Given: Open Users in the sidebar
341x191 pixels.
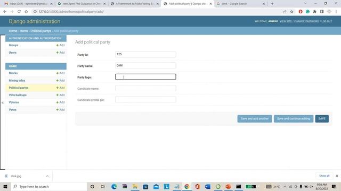Looking at the screenshot, I should pos(13,53).
